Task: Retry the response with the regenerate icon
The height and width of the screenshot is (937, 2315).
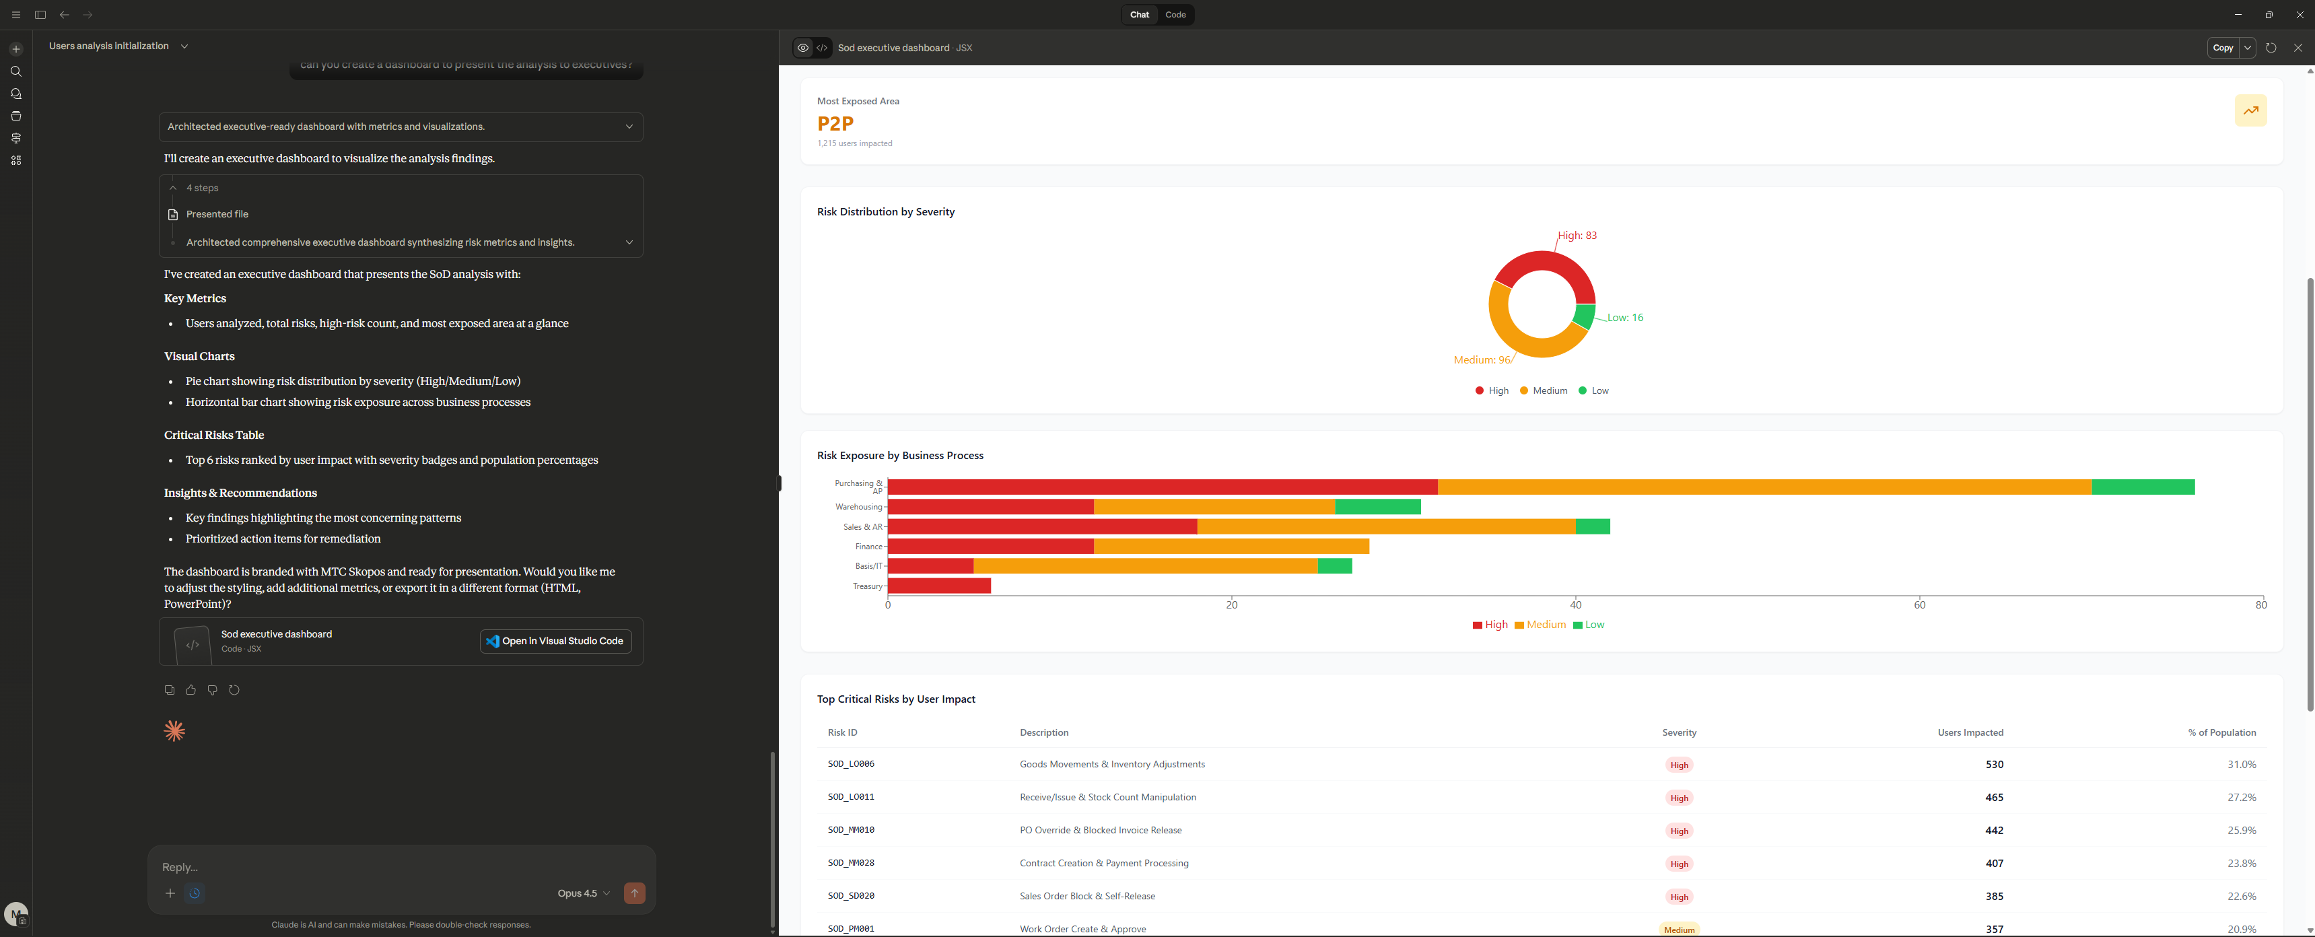Action: pyautogui.click(x=234, y=690)
